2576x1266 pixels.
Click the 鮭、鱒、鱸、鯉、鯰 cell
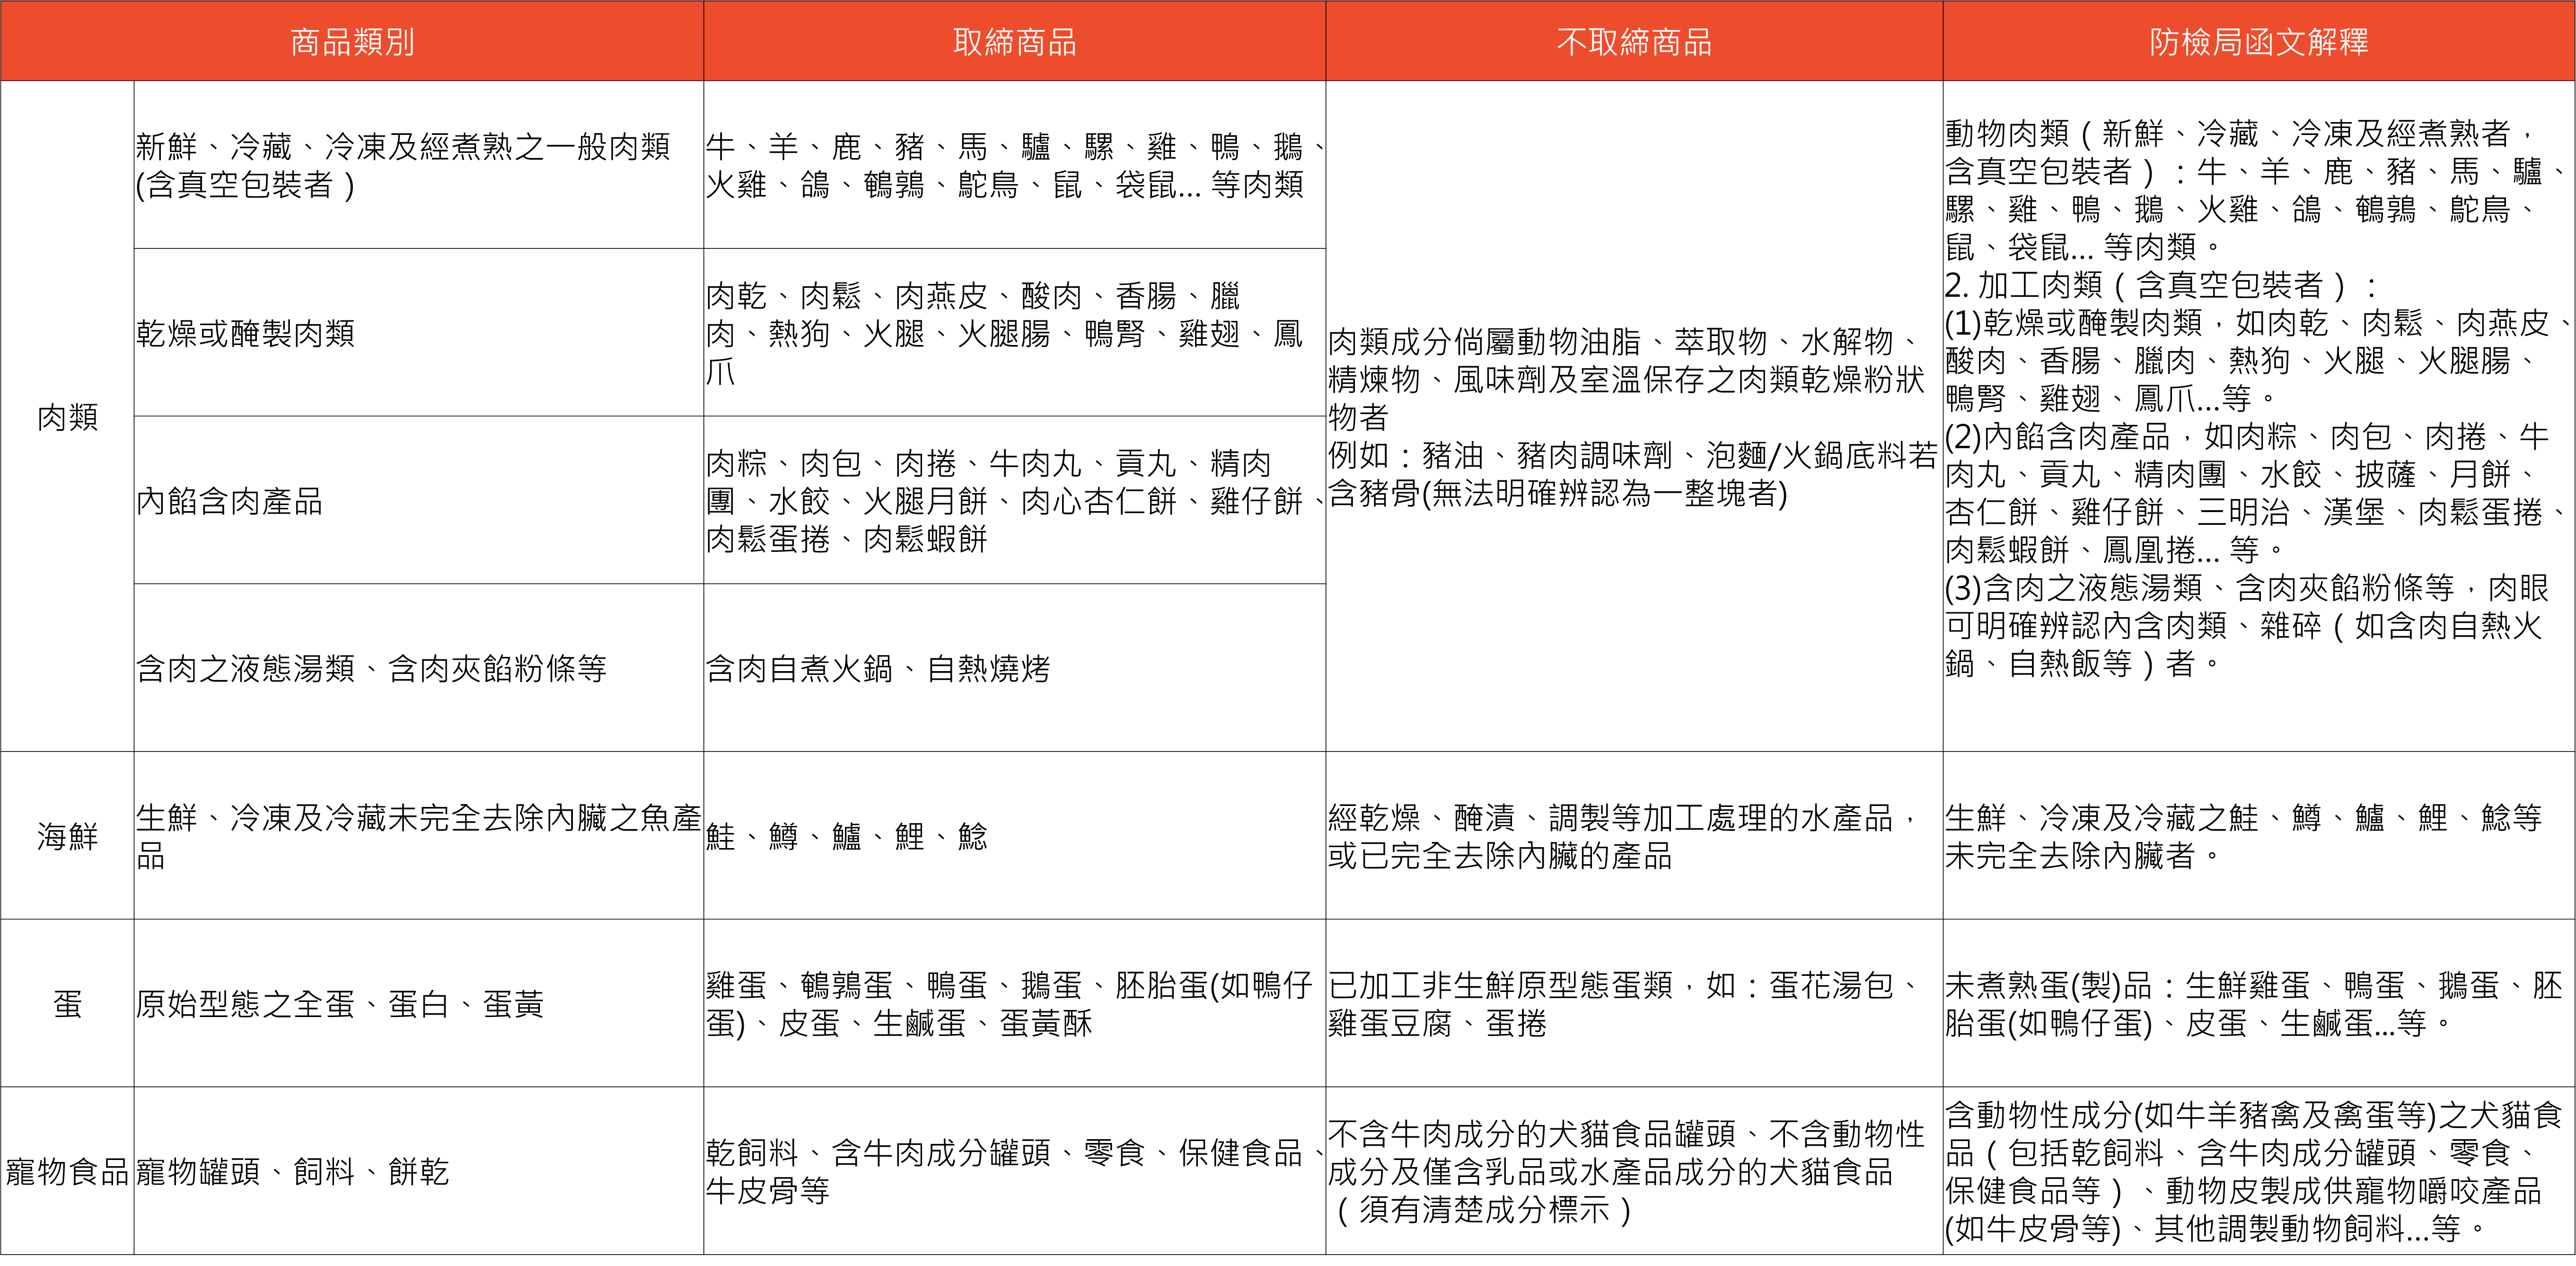1015,835
